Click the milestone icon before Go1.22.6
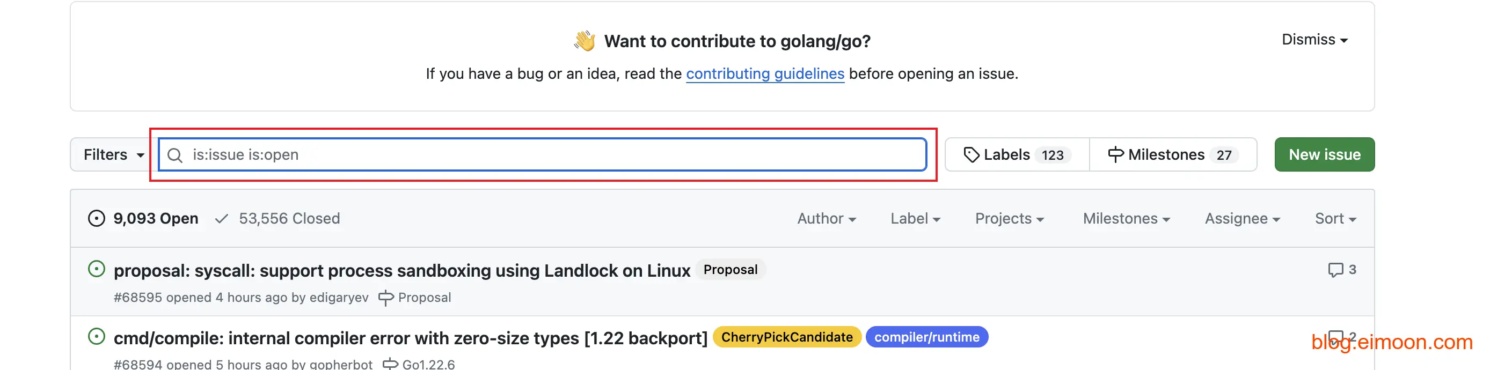Image resolution: width=1490 pixels, height=370 pixels. [390, 364]
